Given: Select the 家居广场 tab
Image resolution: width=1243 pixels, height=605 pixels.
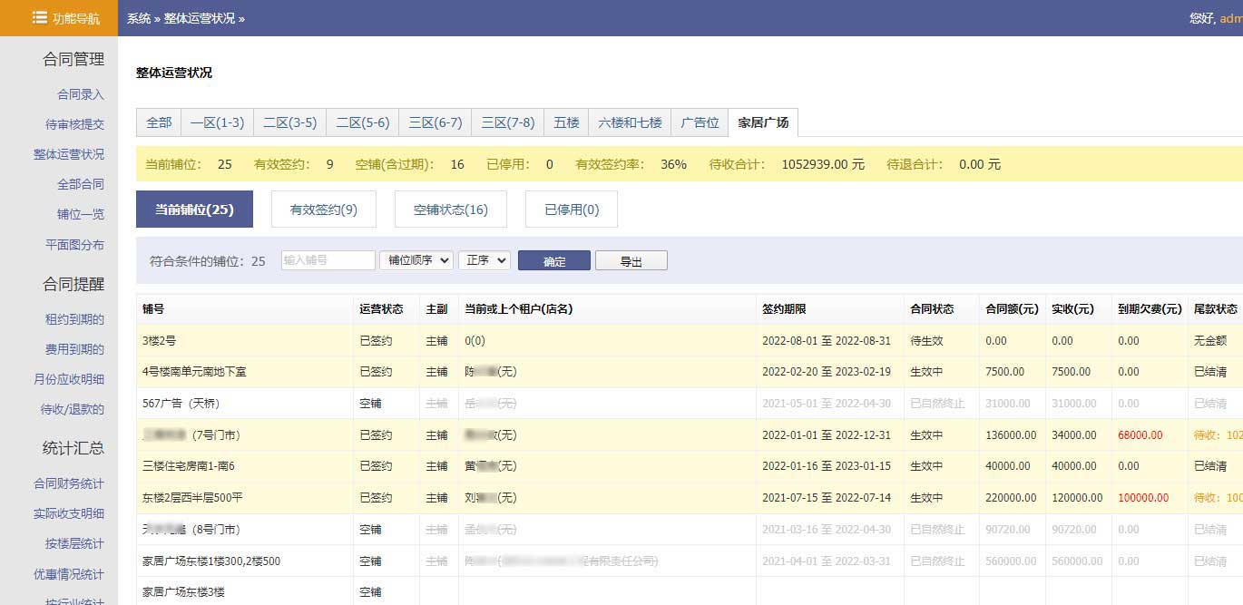Looking at the screenshot, I should [763, 122].
